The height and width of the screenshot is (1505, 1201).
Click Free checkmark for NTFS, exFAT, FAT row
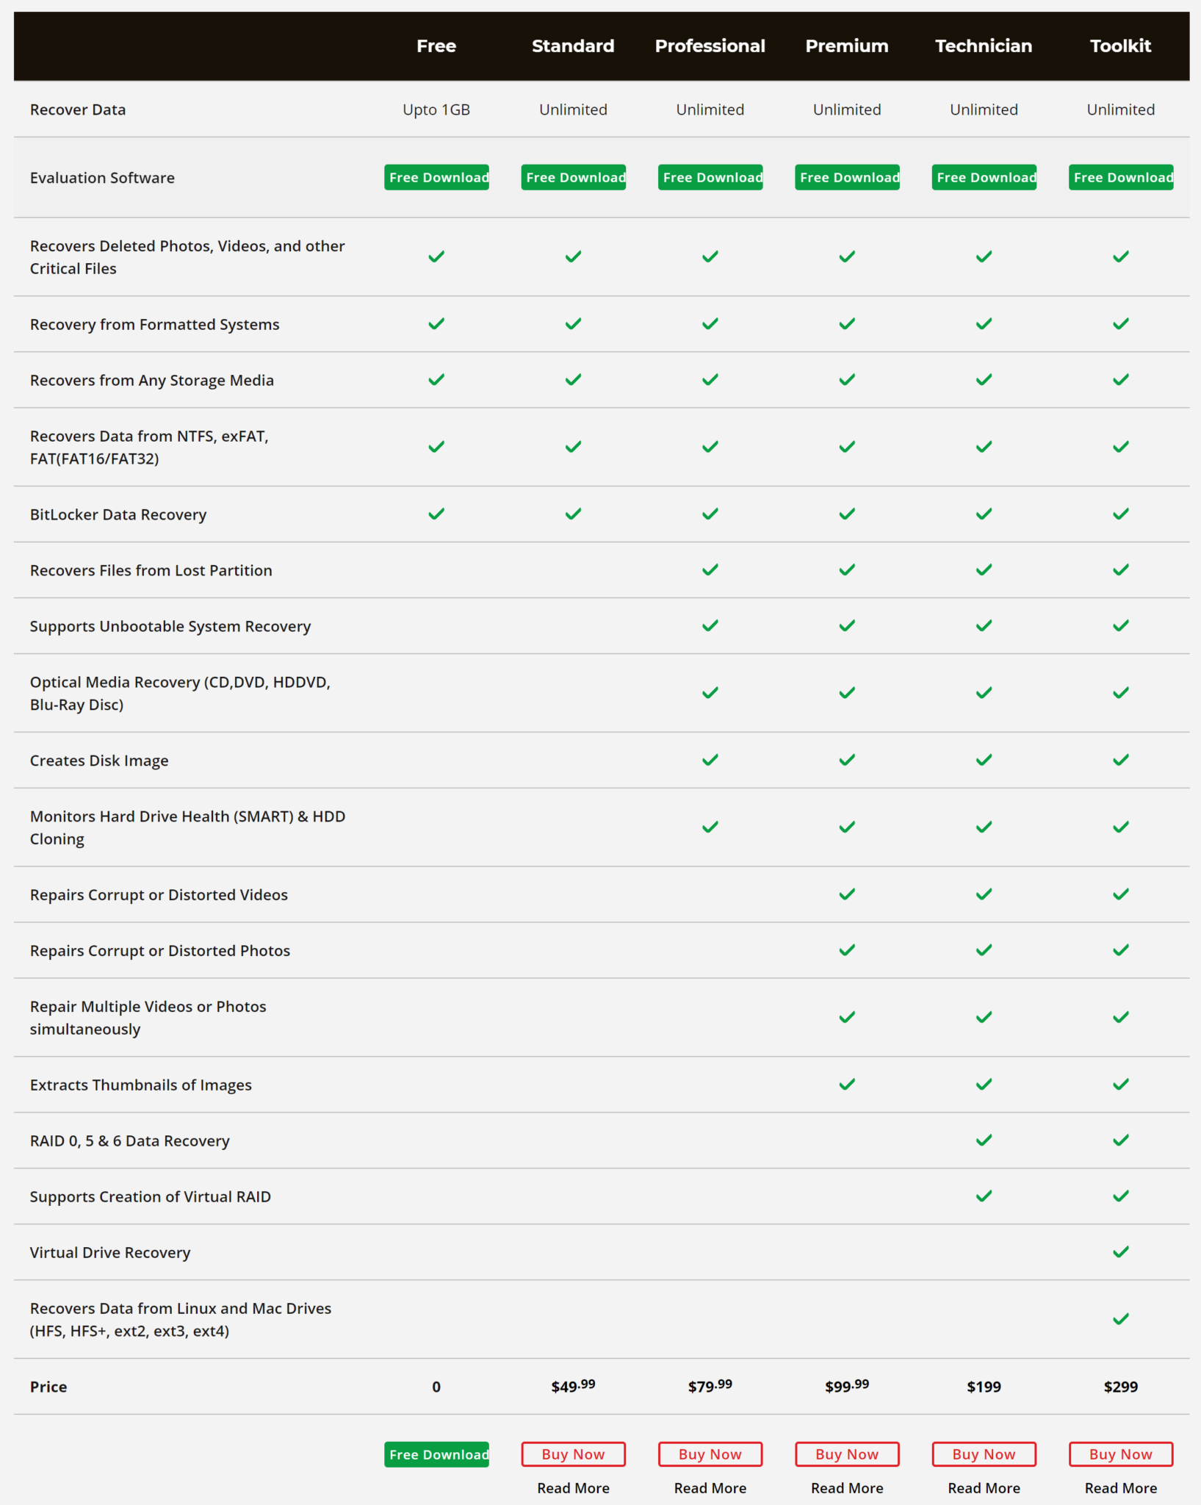[436, 446]
